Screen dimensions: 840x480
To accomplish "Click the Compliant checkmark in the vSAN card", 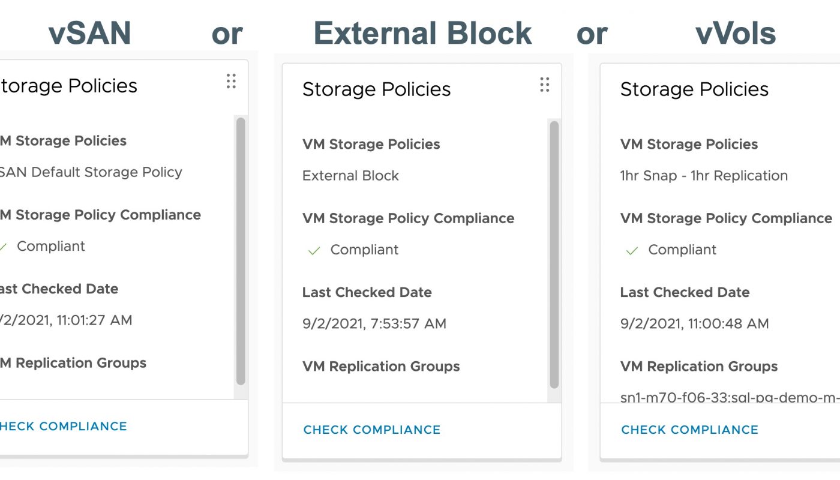I will 4,247.
